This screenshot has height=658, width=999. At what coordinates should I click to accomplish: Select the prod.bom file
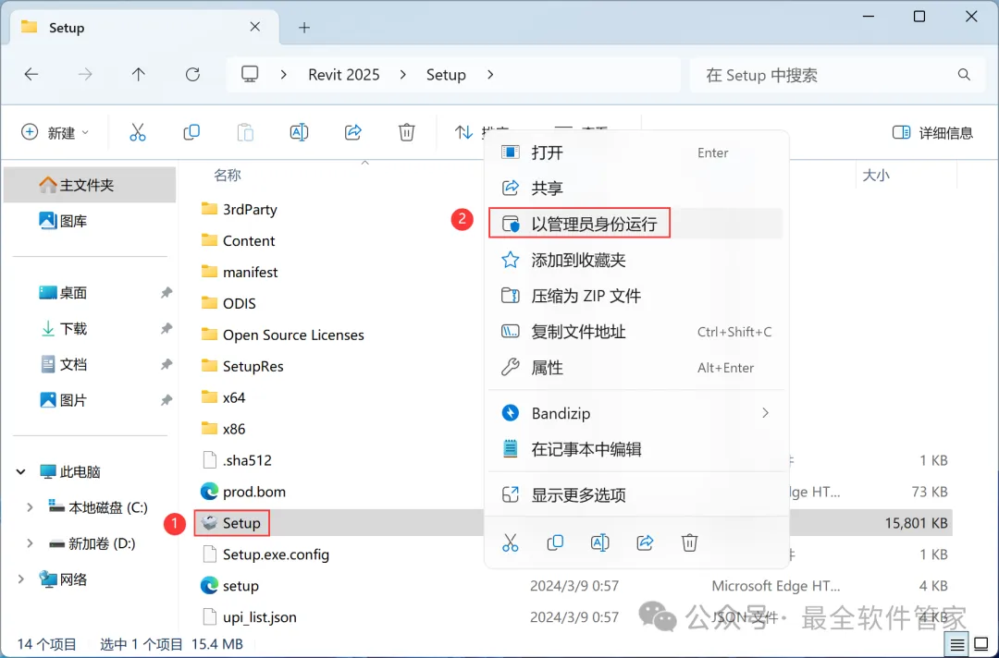pos(242,492)
